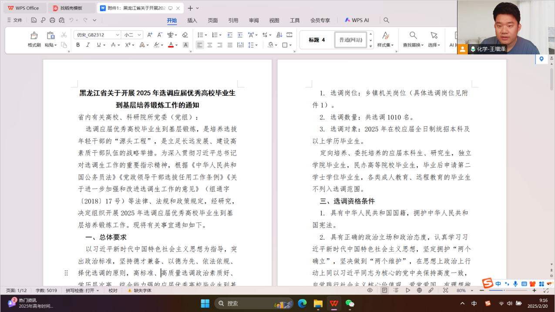Click the increase font size icon

click(150, 35)
